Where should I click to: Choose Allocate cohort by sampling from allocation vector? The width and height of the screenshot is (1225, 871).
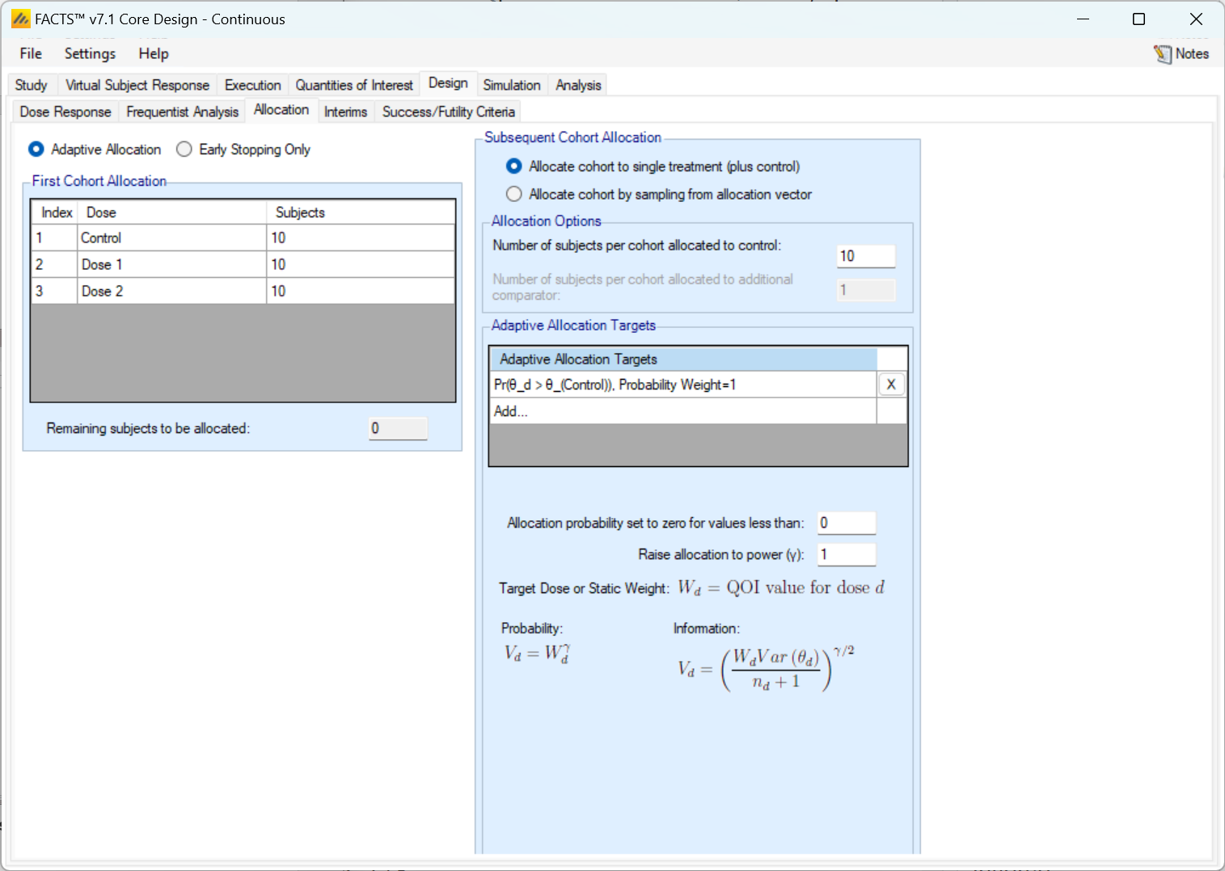(514, 195)
